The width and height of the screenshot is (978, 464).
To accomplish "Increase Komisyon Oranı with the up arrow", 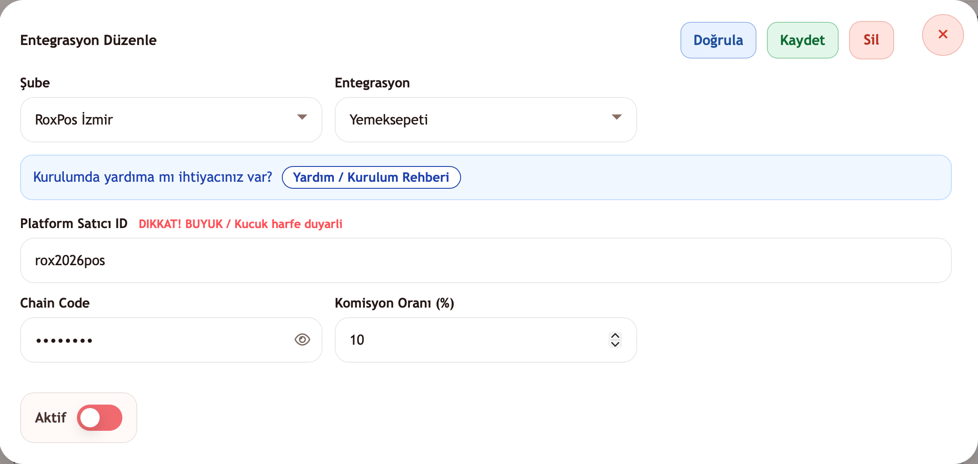I will (615, 336).
